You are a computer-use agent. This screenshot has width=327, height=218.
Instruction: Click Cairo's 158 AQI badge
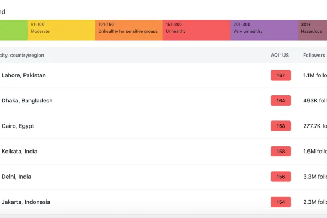pos(281,126)
